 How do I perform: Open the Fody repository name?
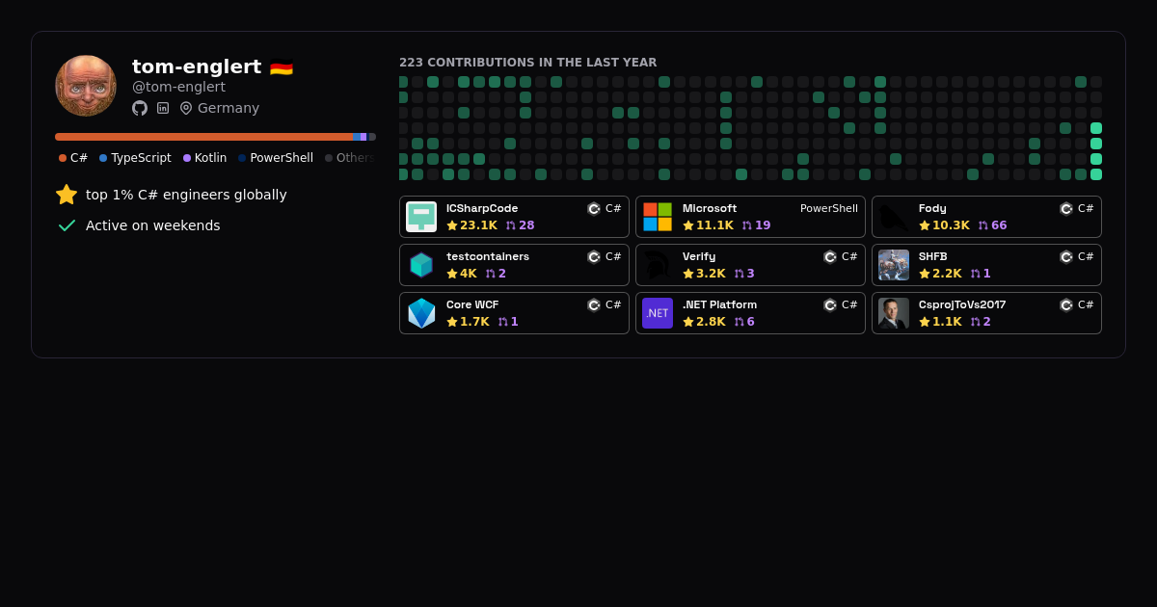(x=932, y=208)
